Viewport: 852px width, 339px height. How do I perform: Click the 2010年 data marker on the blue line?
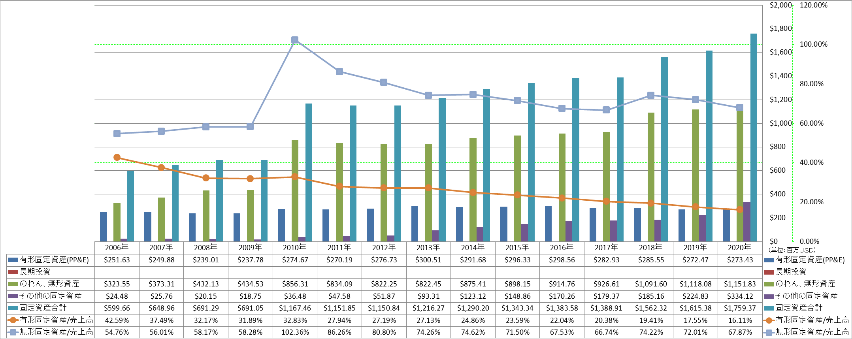point(295,40)
